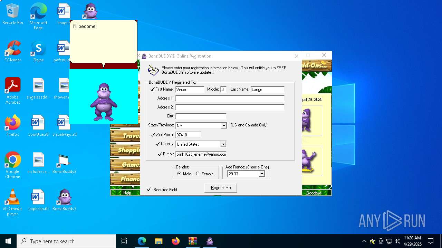Open Google Chrome desktop shortcut
442x248 pixels.
[x=13, y=165]
